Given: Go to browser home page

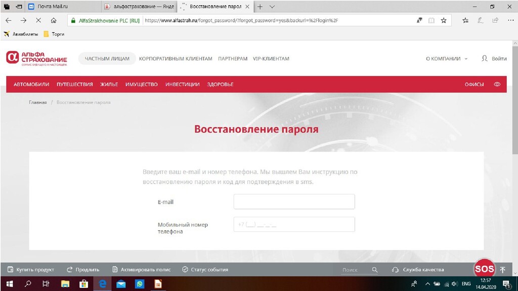Looking at the screenshot, I should pyautogui.click(x=54, y=20).
